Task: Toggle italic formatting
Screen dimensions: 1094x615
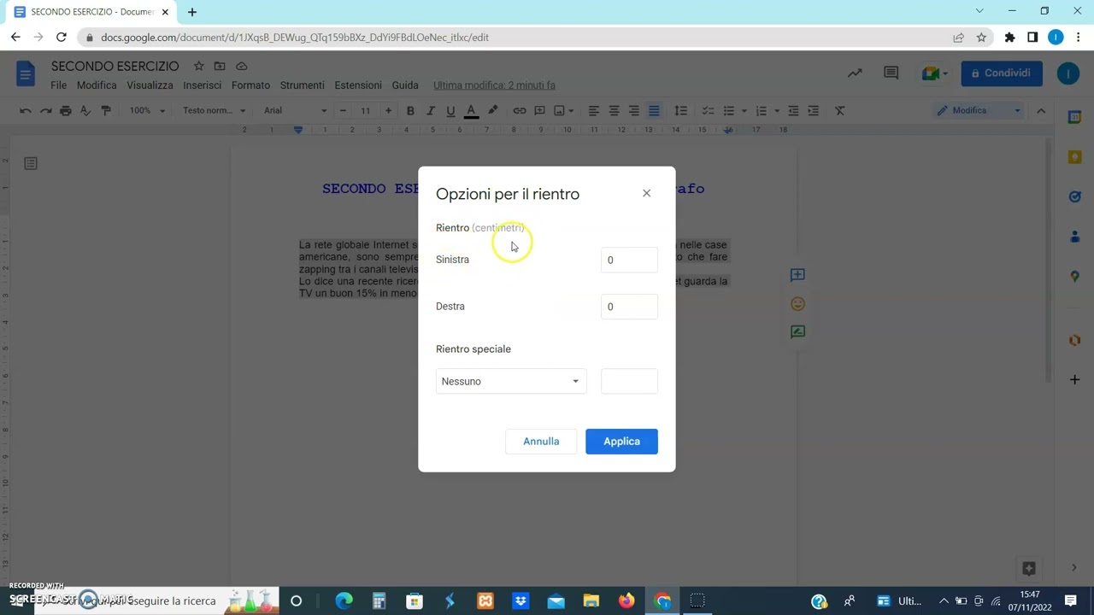Action: [430, 110]
